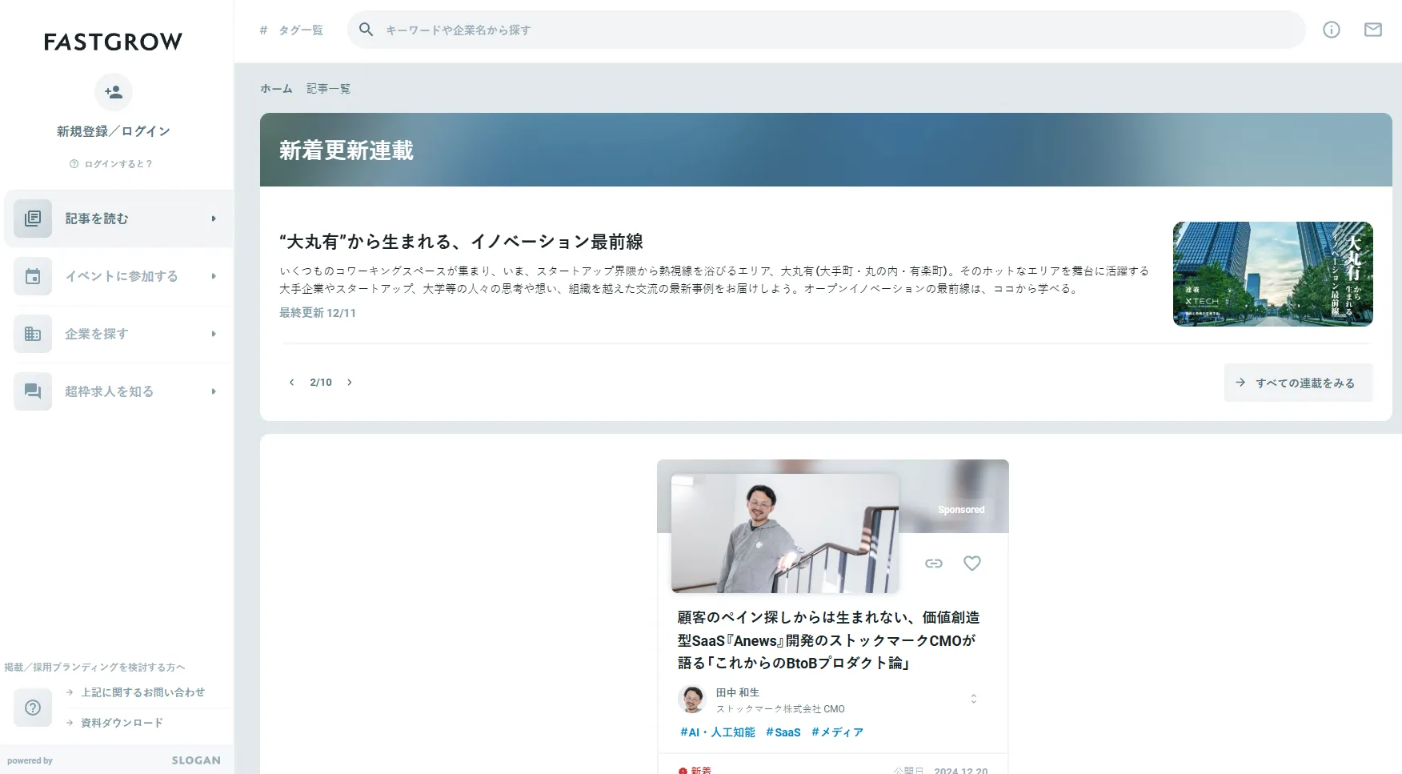Open the 顧客のペイン探し article title
The height and width of the screenshot is (774, 1402).
[828, 640]
